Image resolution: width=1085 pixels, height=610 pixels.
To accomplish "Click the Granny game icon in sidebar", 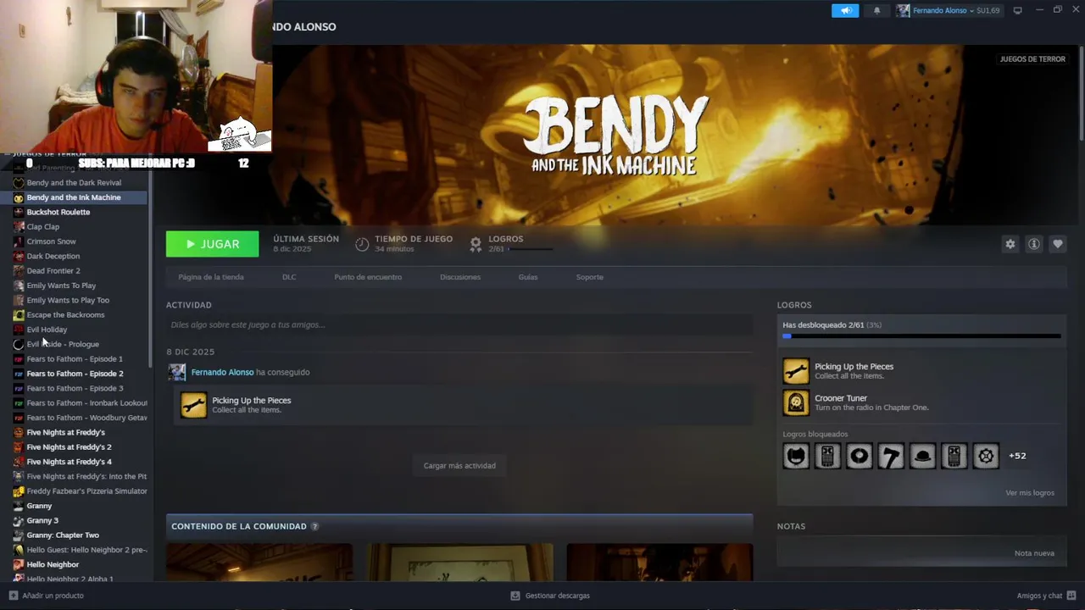I will (x=19, y=506).
